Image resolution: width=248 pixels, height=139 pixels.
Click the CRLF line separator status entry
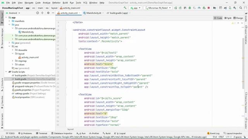(221, 137)
